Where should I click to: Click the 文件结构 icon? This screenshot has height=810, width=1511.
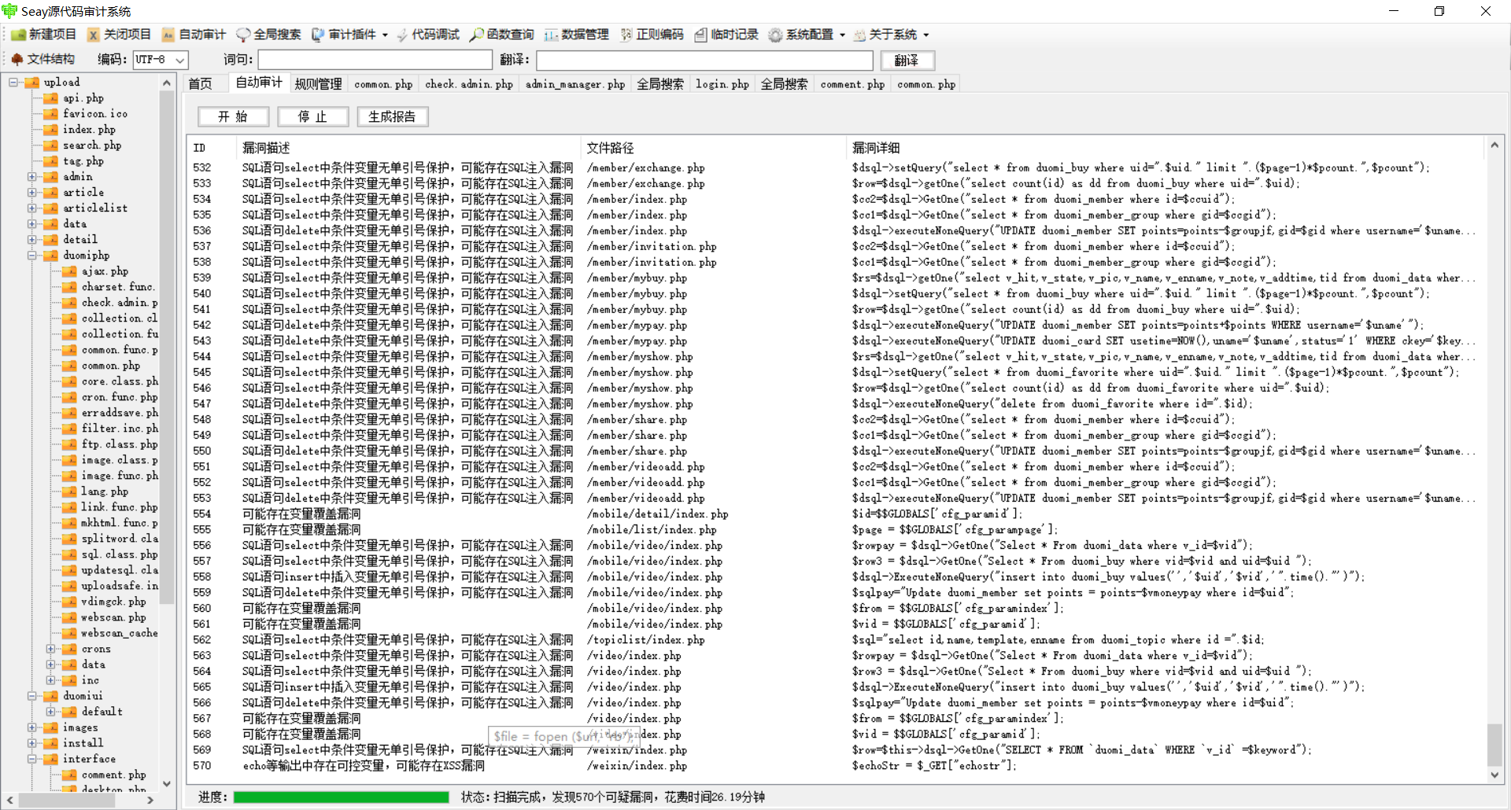[x=17, y=59]
